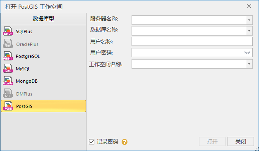Choose the PostgreSQL list entry label
This screenshot has height=151, width=259.
(x=28, y=56)
